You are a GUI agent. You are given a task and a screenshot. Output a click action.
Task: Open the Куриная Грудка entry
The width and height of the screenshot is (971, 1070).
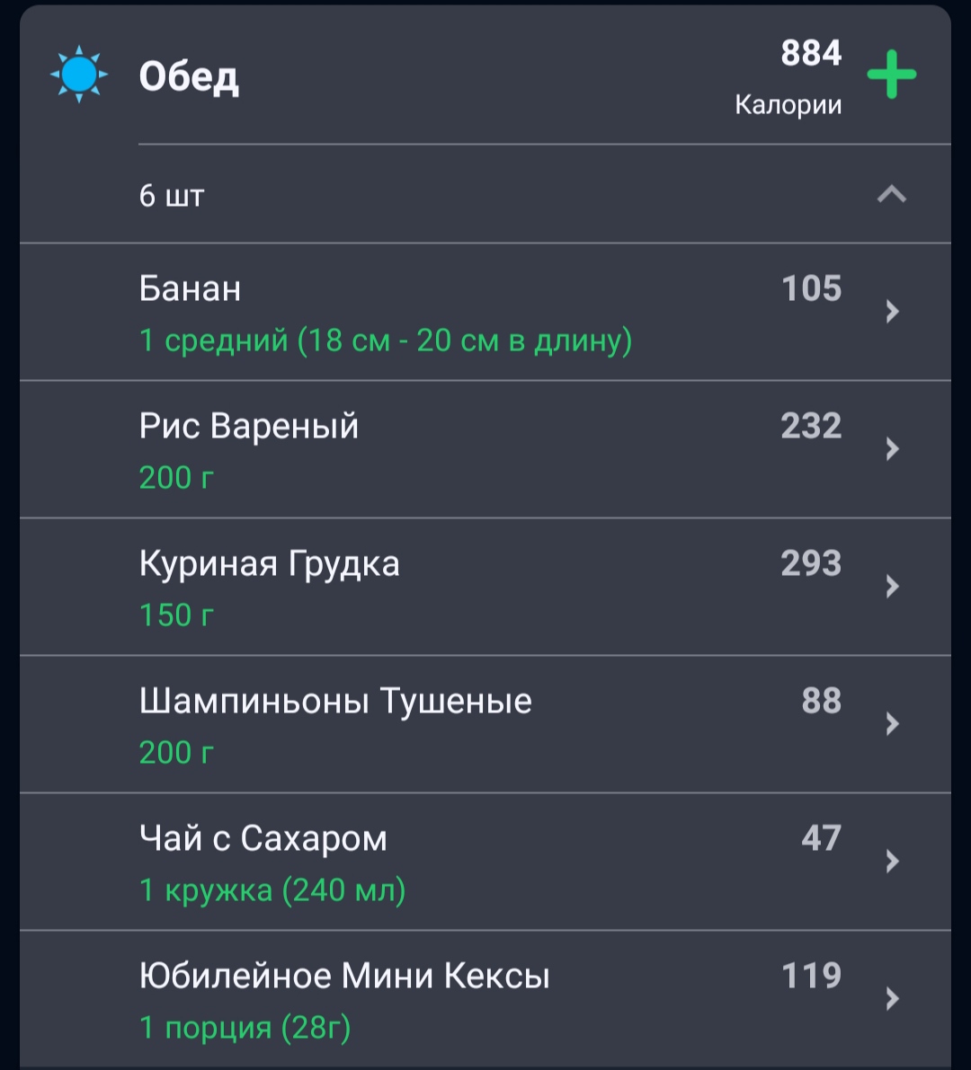click(485, 587)
